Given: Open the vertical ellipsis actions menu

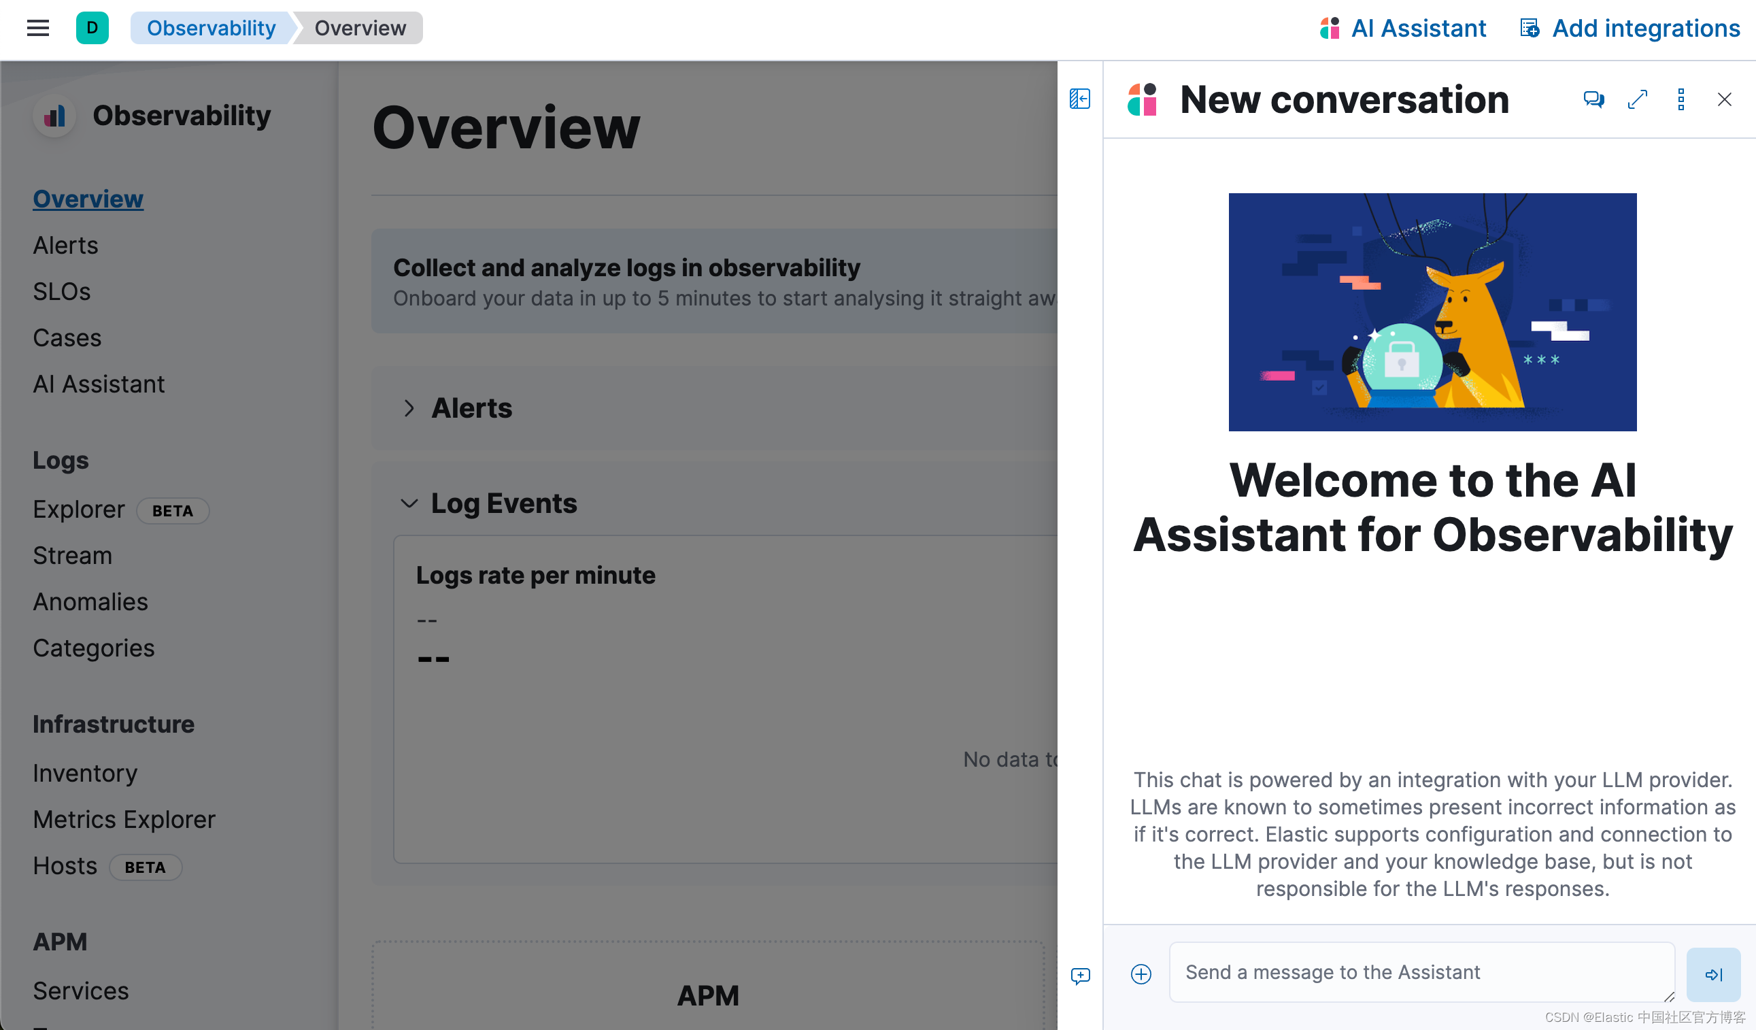Looking at the screenshot, I should 1681,99.
